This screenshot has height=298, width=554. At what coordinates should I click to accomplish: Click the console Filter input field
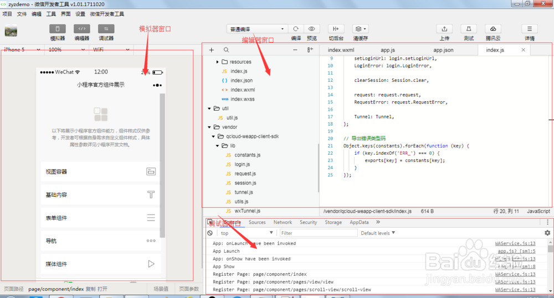click(x=319, y=233)
